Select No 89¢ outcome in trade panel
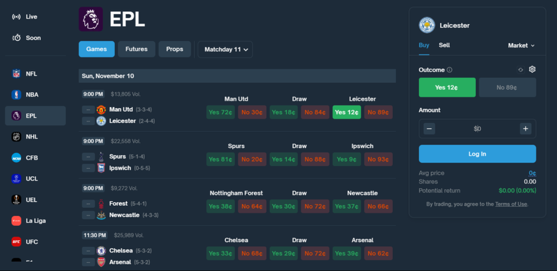Image resolution: width=557 pixels, height=271 pixels. coord(507,87)
